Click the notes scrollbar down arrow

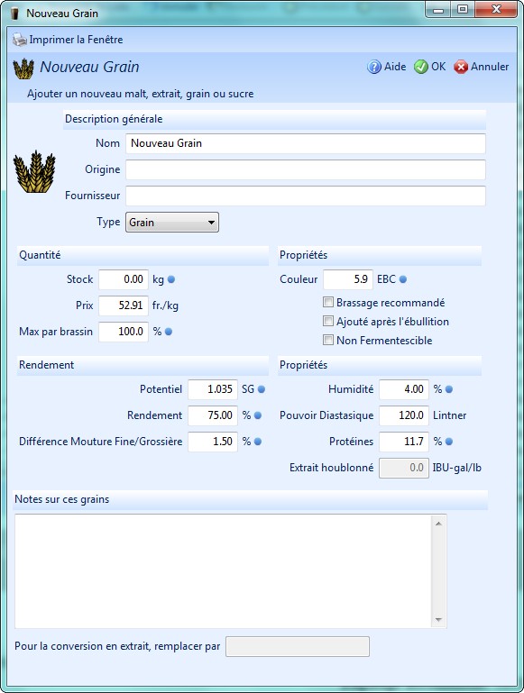[438, 620]
